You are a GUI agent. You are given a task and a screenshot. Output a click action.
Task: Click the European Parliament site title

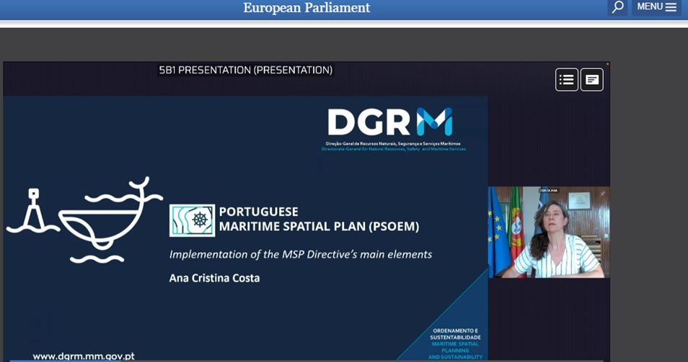[306, 7]
